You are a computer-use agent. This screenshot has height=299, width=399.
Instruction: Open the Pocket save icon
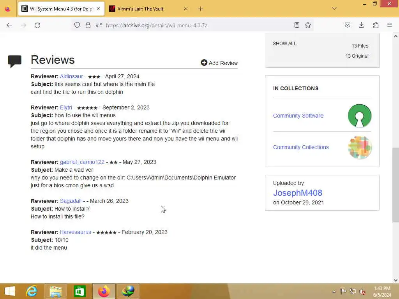pyautogui.click(x=348, y=25)
